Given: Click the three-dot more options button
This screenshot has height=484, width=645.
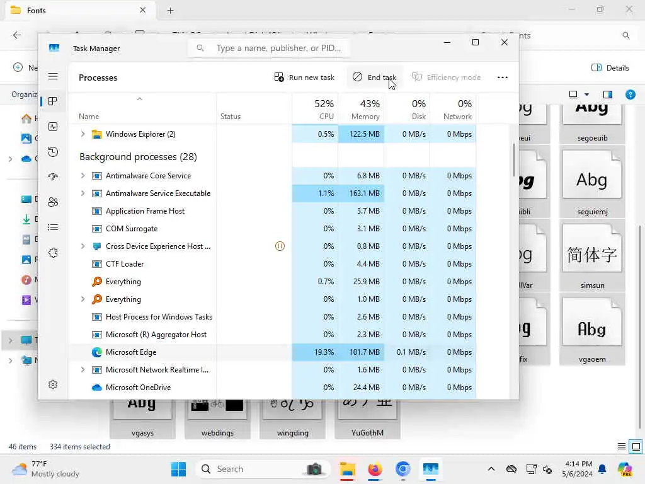Looking at the screenshot, I should 502,78.
